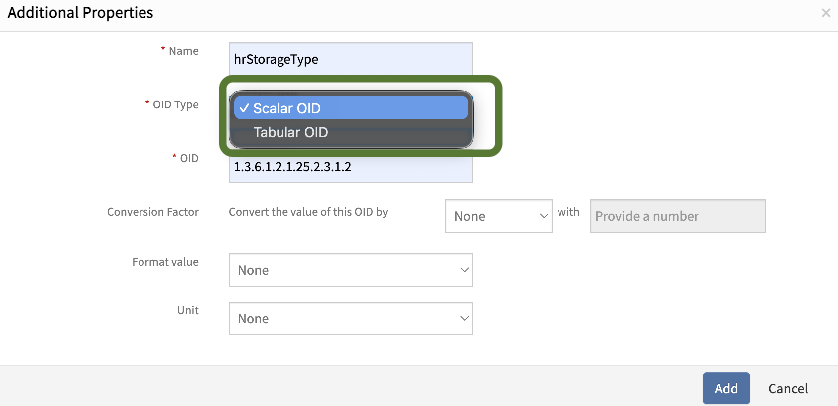Open the Unit dropdown

(351, 319)
